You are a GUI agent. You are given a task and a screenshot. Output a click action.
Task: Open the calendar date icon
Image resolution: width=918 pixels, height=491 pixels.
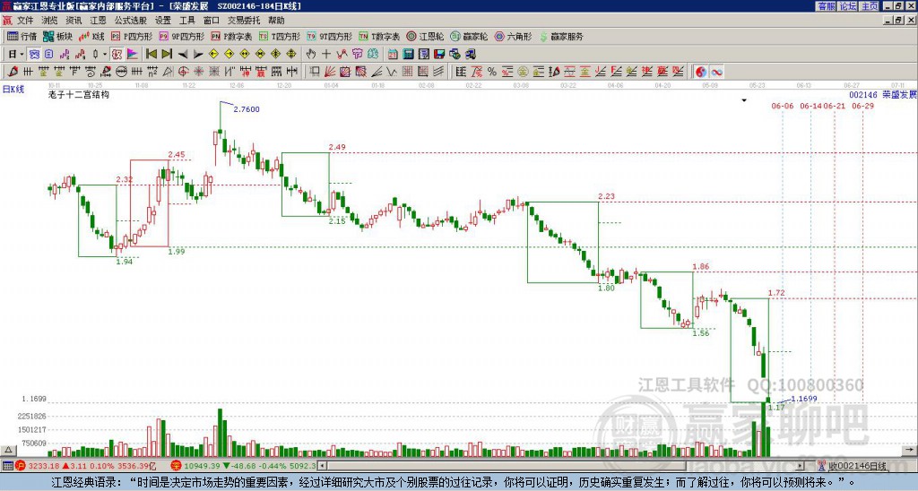393,55
